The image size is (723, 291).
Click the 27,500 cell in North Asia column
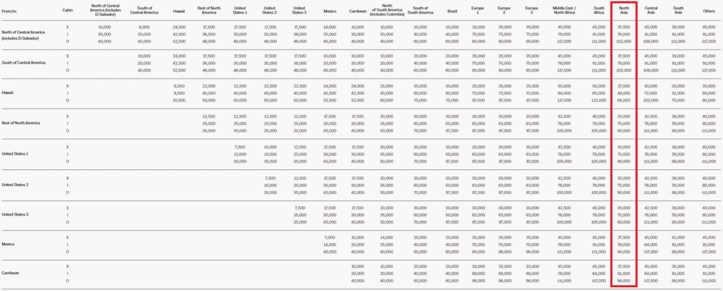click(624, 86)
